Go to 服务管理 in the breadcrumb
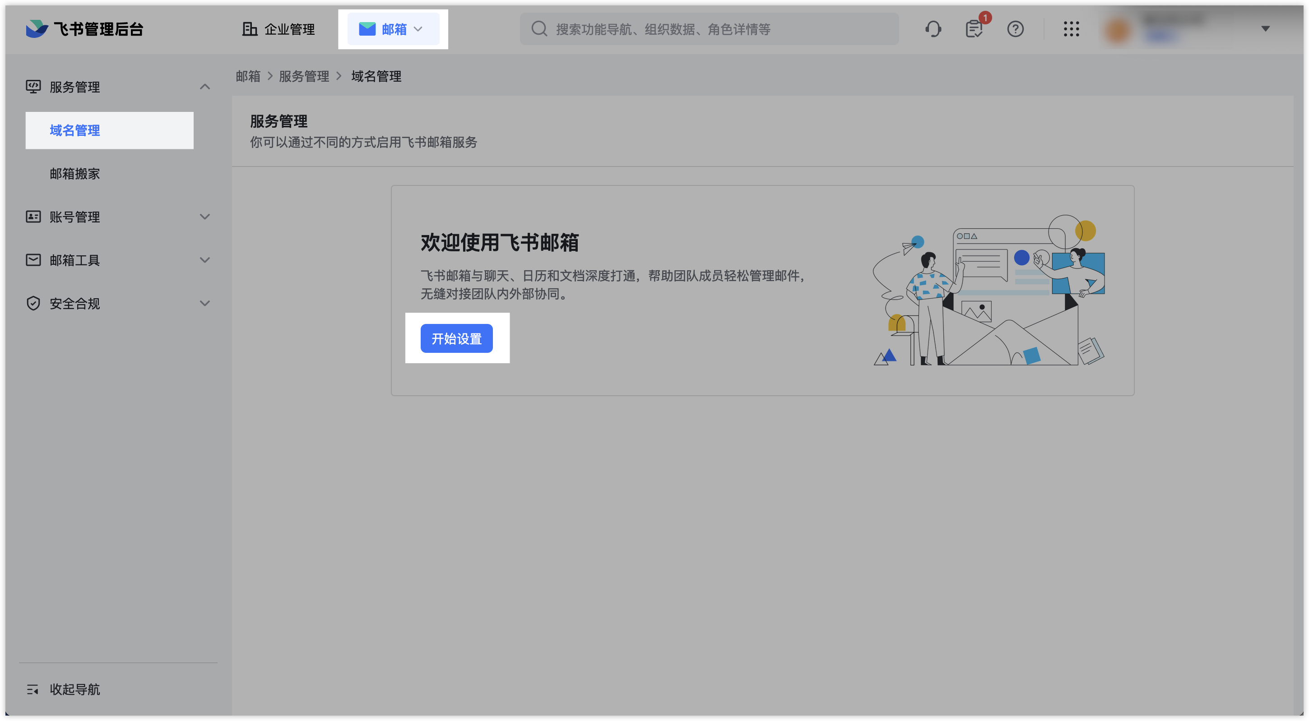Viewport: 1309px width, 721px height. click(x=304, y=76)
